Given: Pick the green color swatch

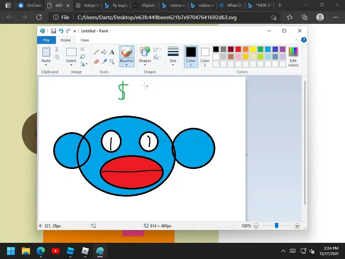Looking at the screenshot, I should (x=260, y=49).
